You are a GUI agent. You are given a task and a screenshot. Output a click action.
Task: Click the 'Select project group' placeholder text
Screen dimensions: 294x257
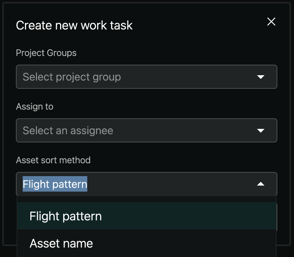(72, 77)
